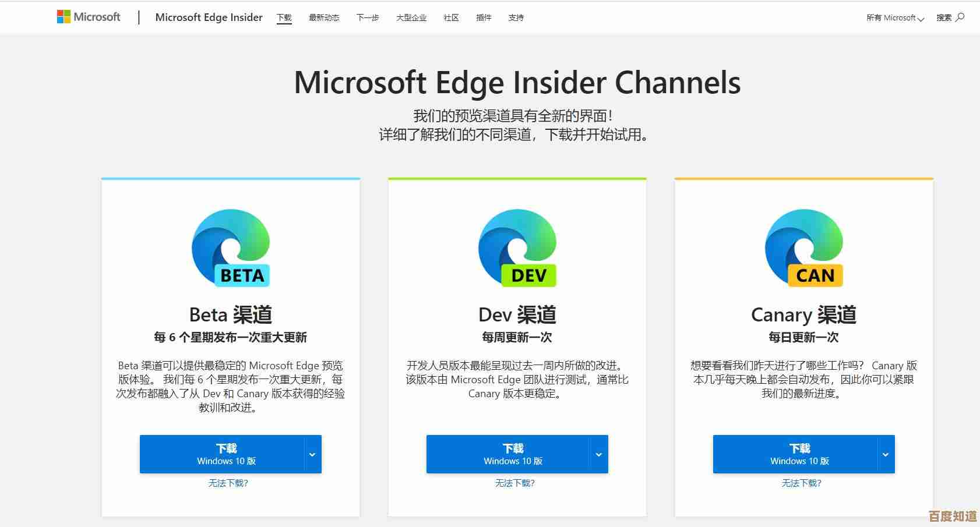Download Canary channel for Windows 10
The width and height of the screenshot is (980, 527).
click(795, 454)
